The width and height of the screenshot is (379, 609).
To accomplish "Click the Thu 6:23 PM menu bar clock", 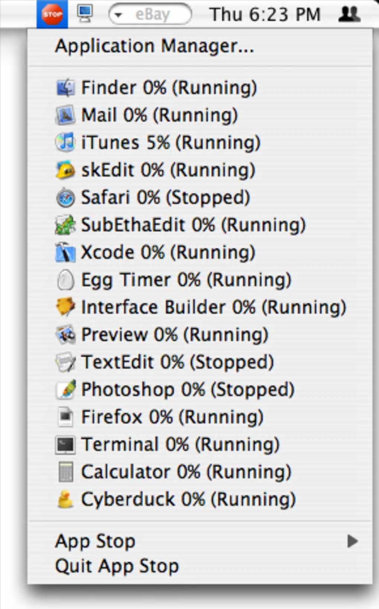I will pyautogui.click(x=265, y=15).
